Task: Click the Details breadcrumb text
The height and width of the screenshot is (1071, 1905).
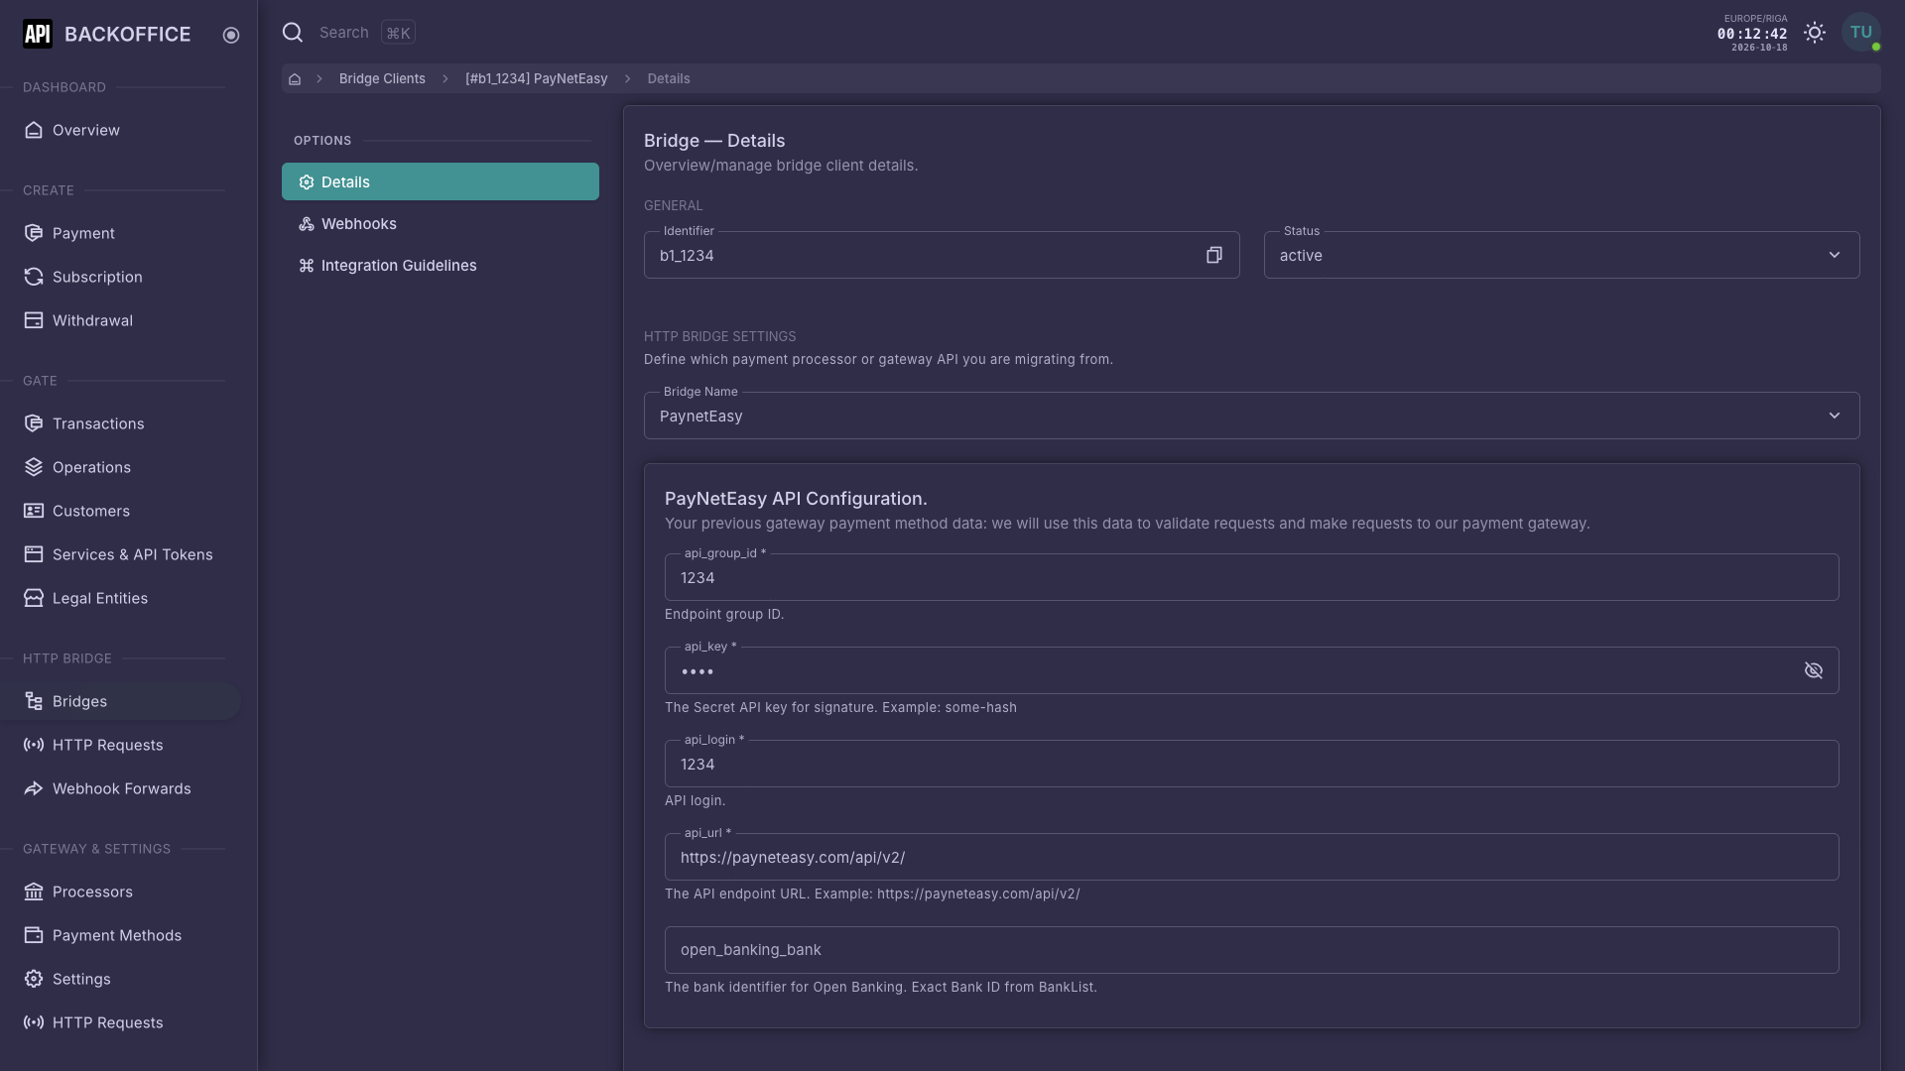Action: 669,79
